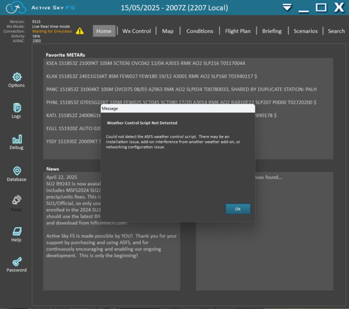This screenshot has height=309, width=349.
Task: Click the Message dialog title bar
Action: click(x=178, y=109)
